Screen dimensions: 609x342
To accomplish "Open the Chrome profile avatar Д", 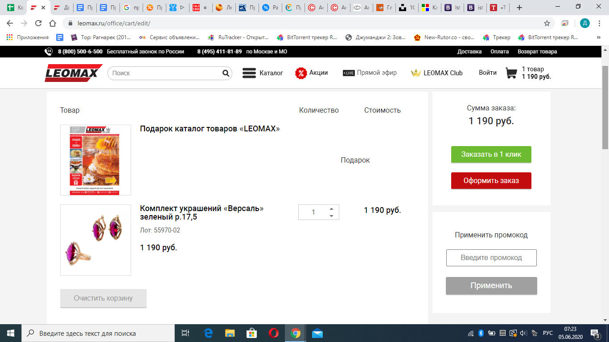I will (584, 23).
